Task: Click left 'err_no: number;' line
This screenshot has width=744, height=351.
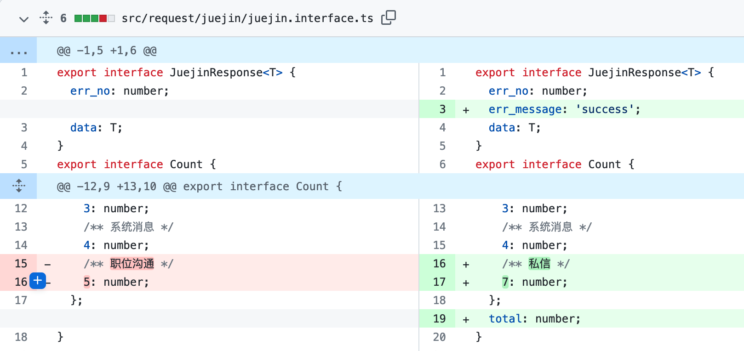Action: [120, 91]
